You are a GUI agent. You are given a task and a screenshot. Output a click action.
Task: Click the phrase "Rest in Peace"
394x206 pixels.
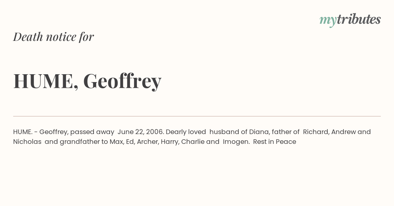274,142
